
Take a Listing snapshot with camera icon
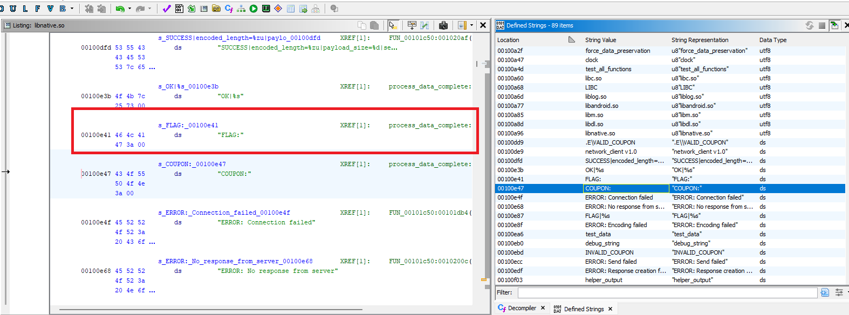coord(443,25)
